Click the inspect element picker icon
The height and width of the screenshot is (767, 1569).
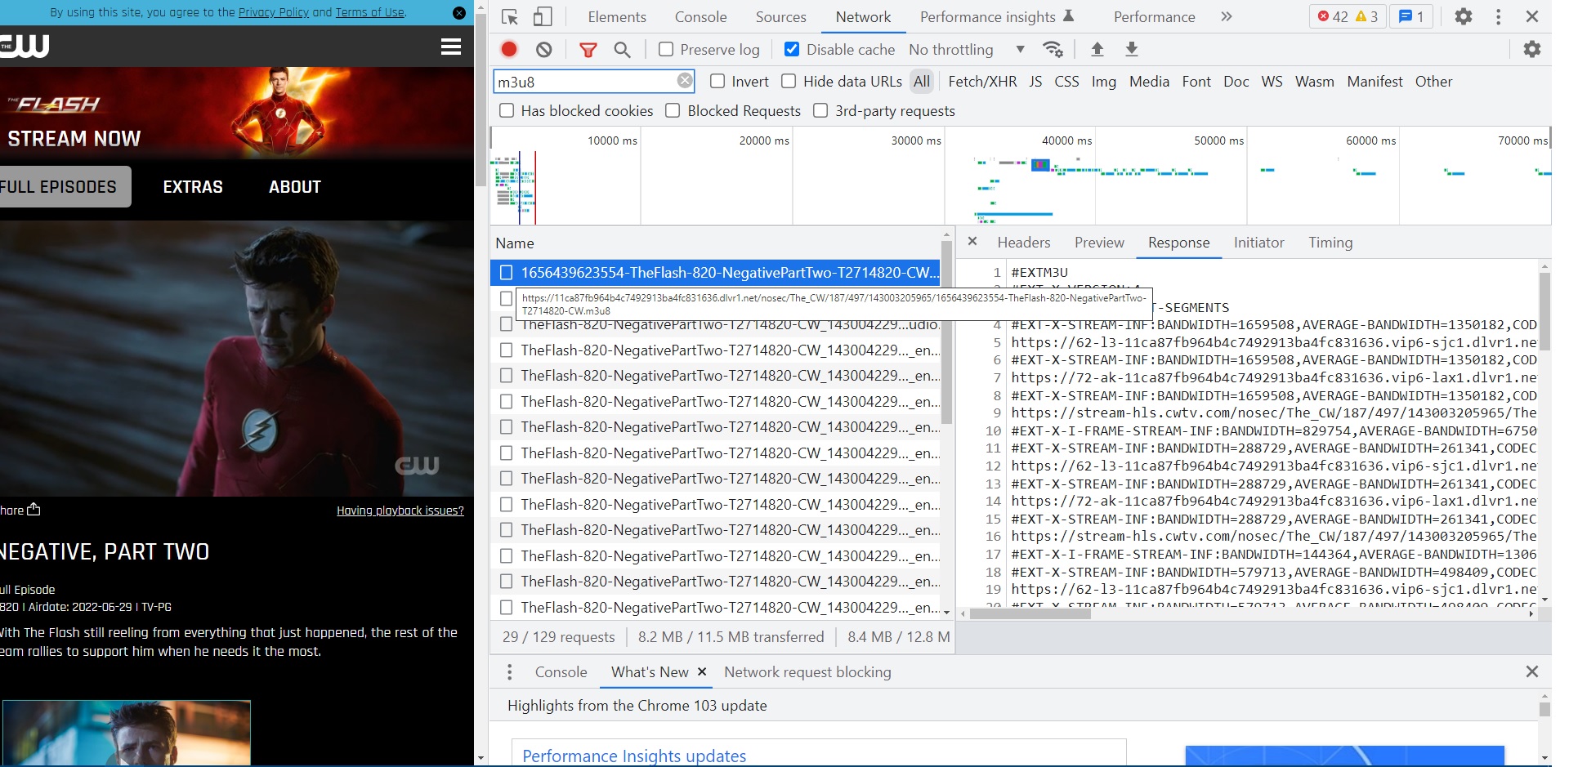510,17
